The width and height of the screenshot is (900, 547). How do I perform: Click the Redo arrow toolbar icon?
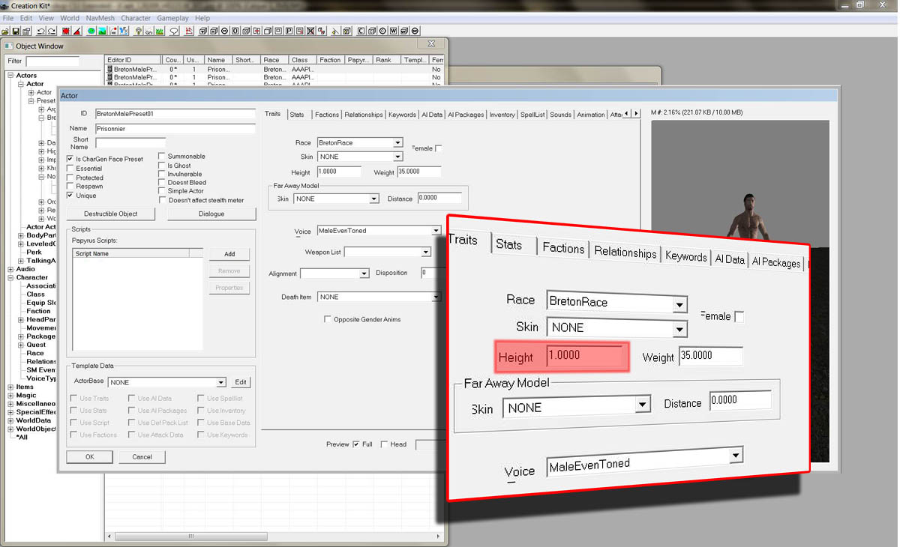point(52,31)
